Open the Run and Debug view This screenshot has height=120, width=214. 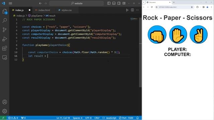[5, 39]
